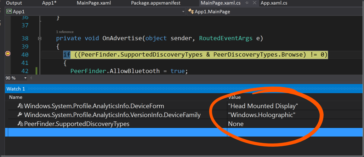The width and height of the screenshot is (364, 157).
Task: Collapse the OnAdvertise method outline
Action: click(x=40, y=39)
